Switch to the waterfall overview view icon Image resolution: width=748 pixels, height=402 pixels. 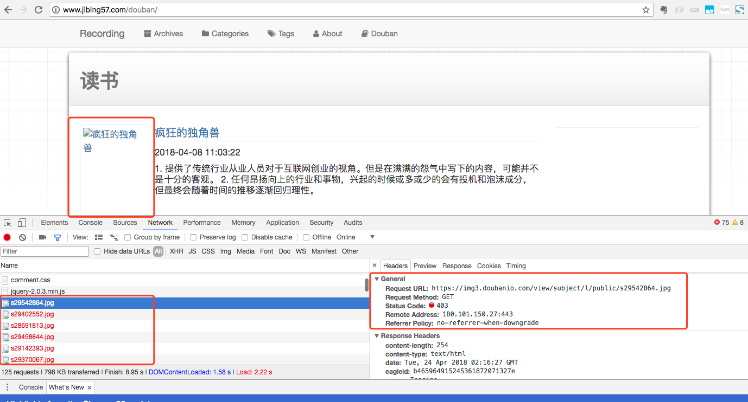tap(114, 237)
